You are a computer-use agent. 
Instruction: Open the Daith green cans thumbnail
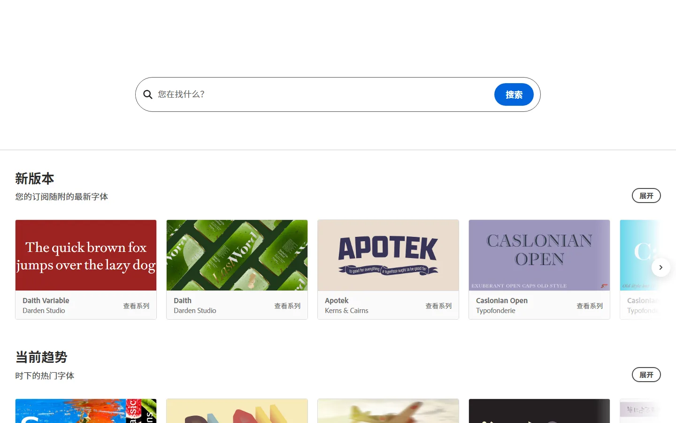click(237, 255)
